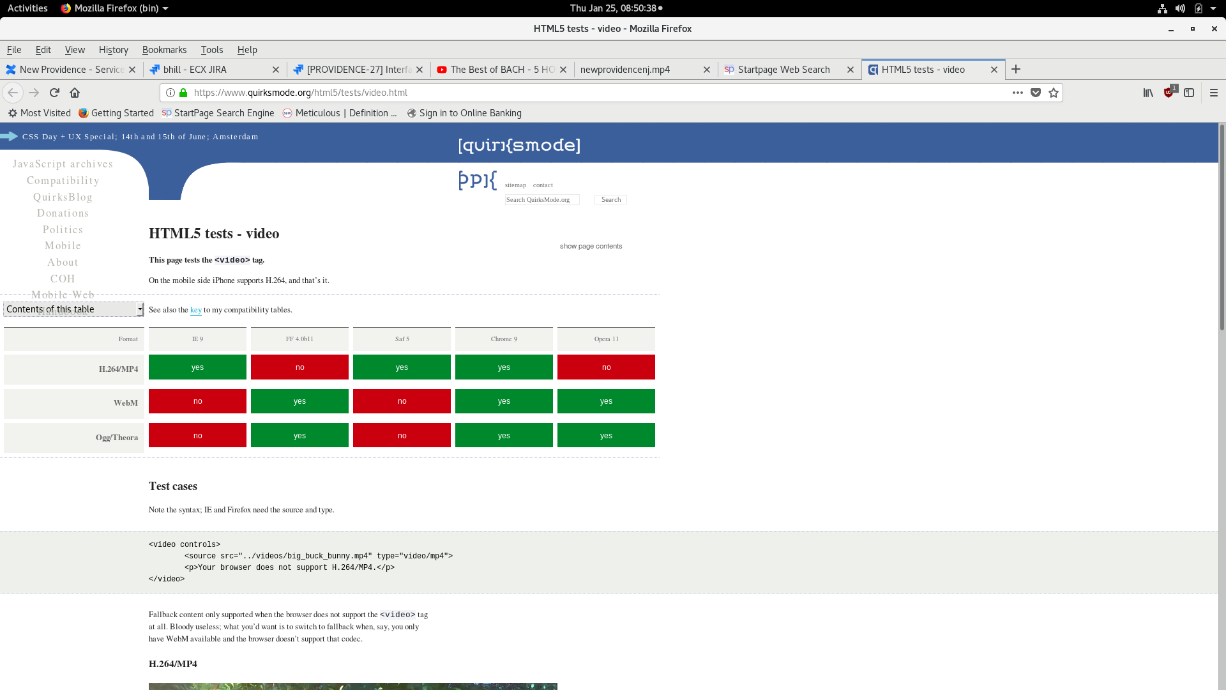
Task: Click the clock in the top bar
Action: pos(616,8)
